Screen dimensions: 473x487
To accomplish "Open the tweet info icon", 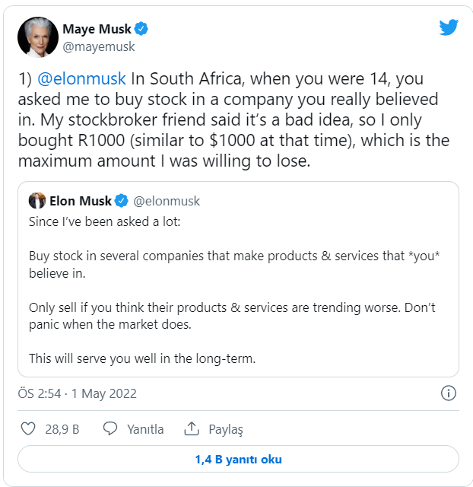I will pos(449,393).
